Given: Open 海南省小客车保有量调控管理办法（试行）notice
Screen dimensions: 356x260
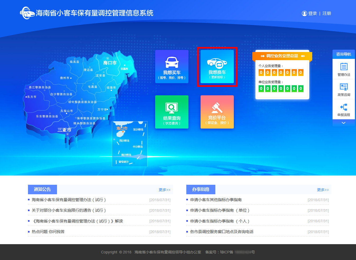Looking at the screenshot, I should coord(69,200).
